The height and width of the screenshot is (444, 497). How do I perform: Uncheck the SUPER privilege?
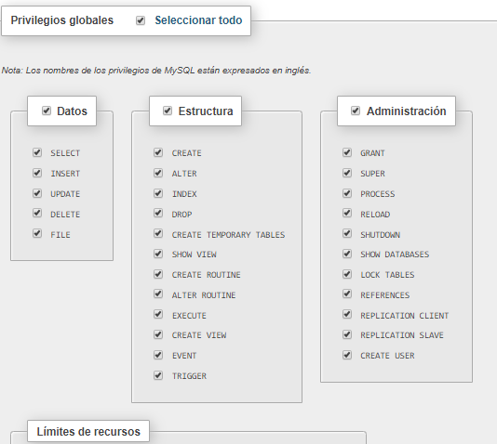(x=347, y=173)
